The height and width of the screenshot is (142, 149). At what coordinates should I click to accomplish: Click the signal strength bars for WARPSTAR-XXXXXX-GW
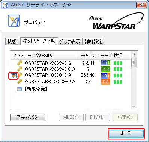118,69
